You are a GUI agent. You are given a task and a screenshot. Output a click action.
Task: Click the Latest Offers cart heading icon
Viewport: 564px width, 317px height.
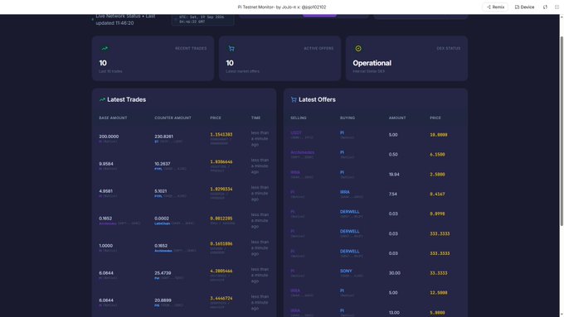tap(294, 99)
